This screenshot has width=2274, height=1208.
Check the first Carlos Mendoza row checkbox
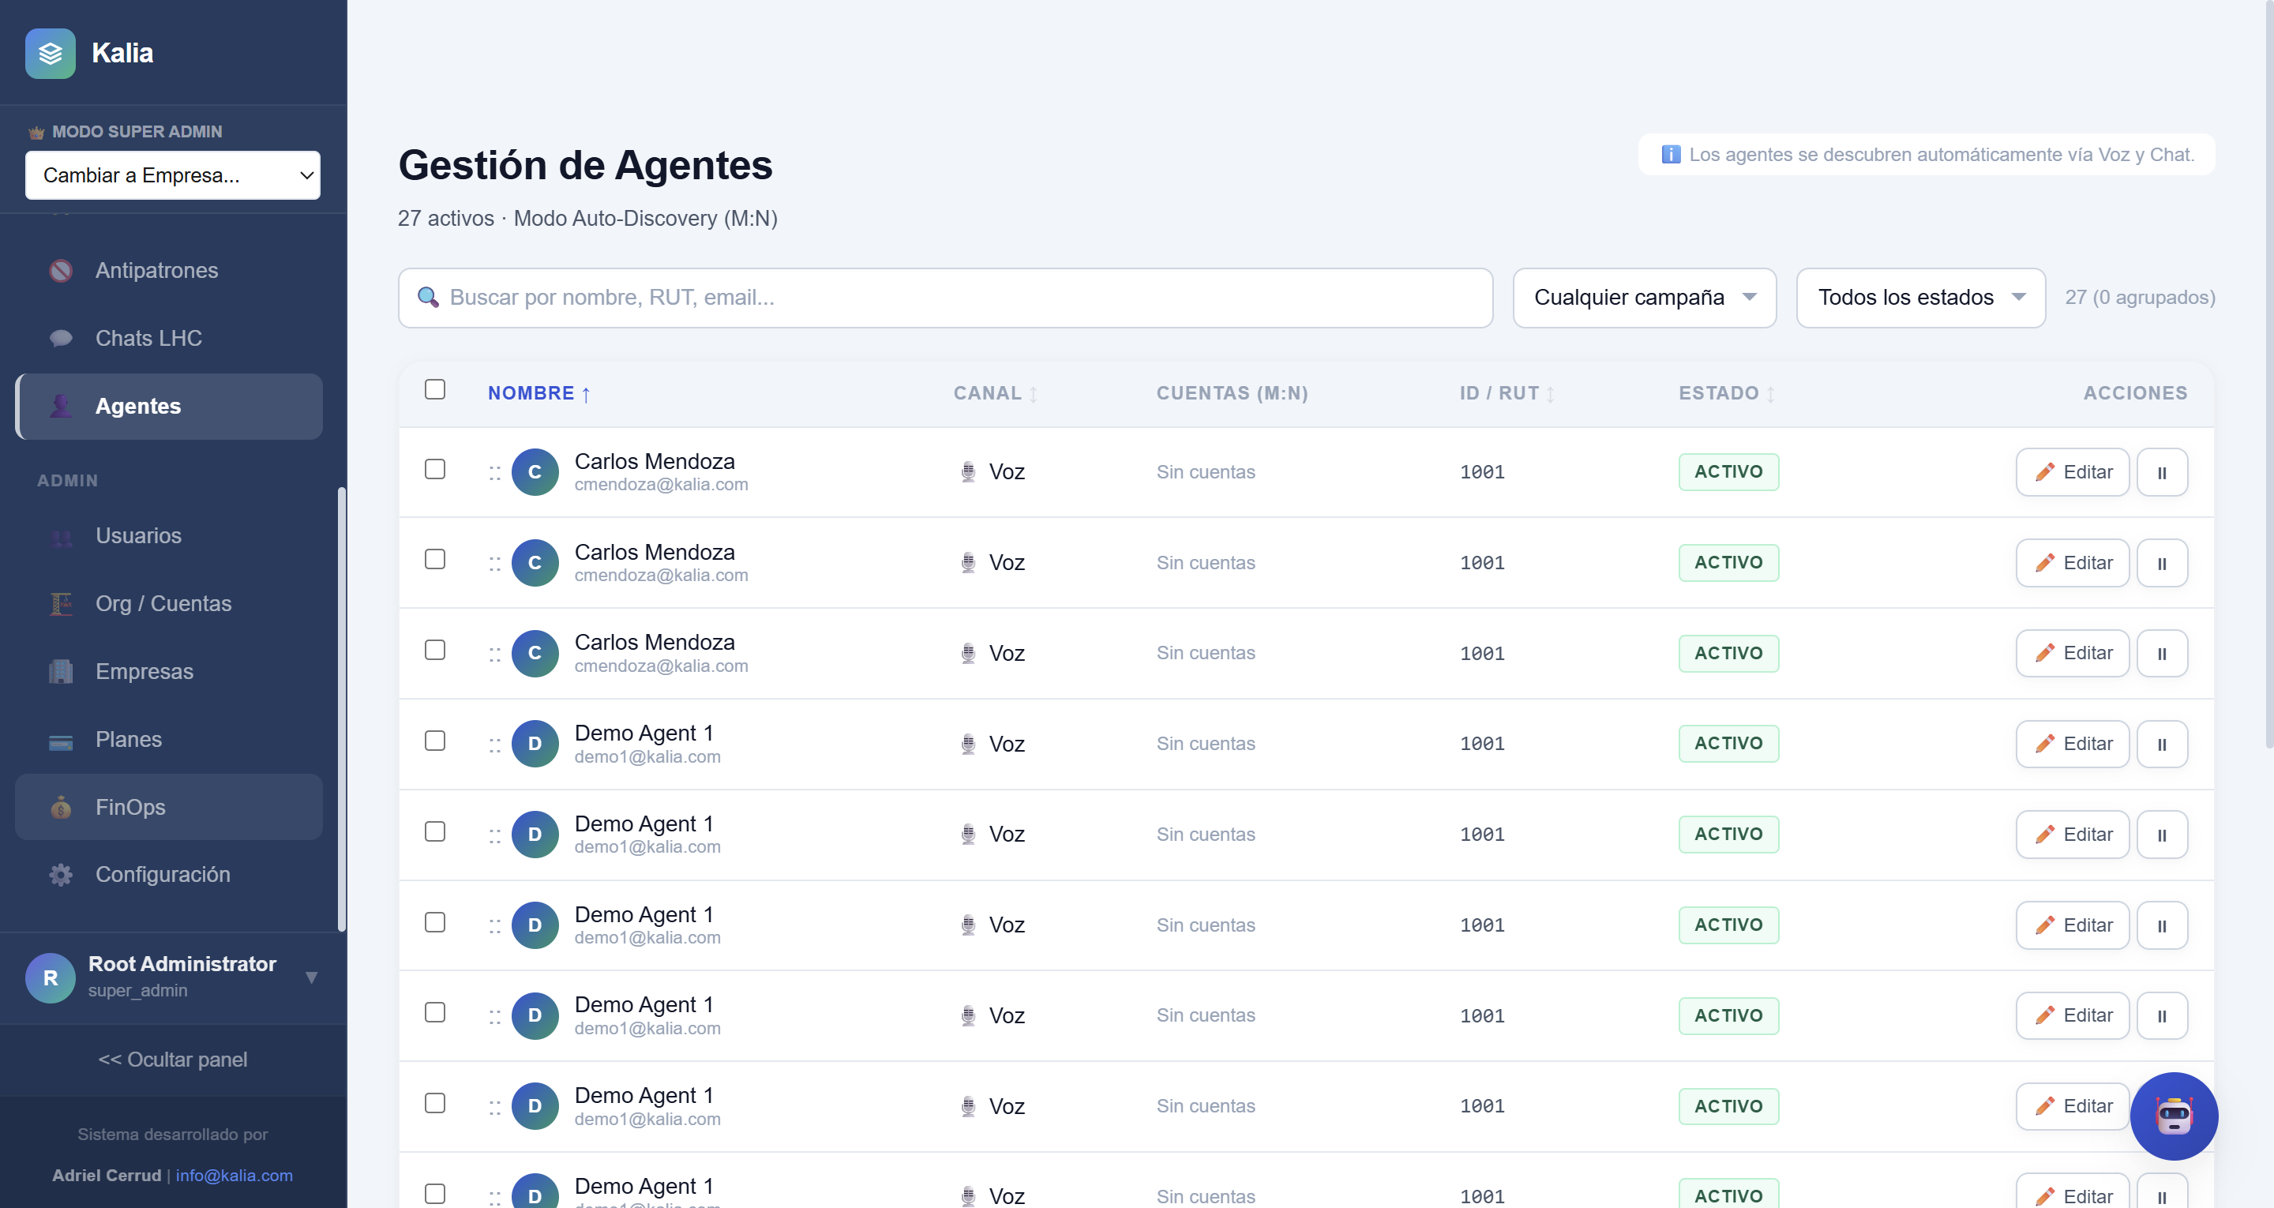pos(435,469)
